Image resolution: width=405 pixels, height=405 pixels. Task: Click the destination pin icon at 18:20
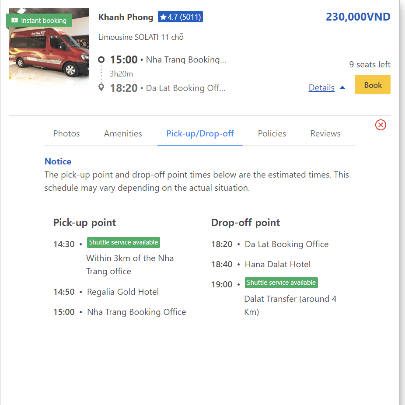coord(101,87)
